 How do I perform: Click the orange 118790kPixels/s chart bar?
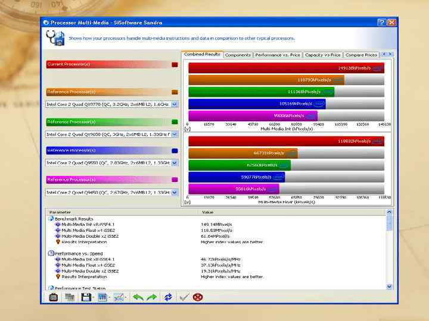click(x=266, y=80)
